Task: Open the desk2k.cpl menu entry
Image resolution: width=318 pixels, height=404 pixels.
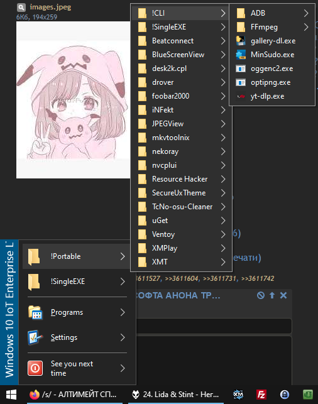Action: click(182, 68)
